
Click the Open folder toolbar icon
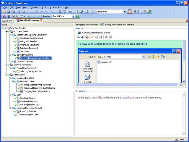tap(4, 12)
